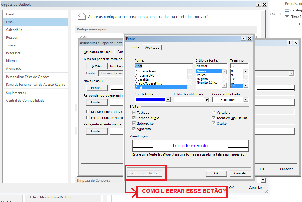Click Cancelar in the Fonte dialog
Viewport: 302px width, 202px height.
click(x=240, y=173)
